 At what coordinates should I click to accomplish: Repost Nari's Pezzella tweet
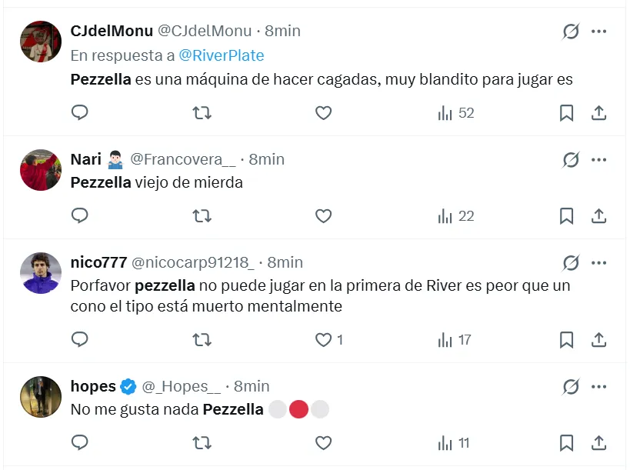[202, 216]
